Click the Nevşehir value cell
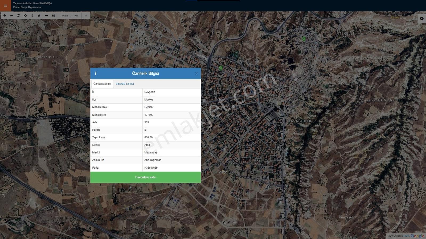Screen dimensions: 426x239 click(x=171, y=92)
